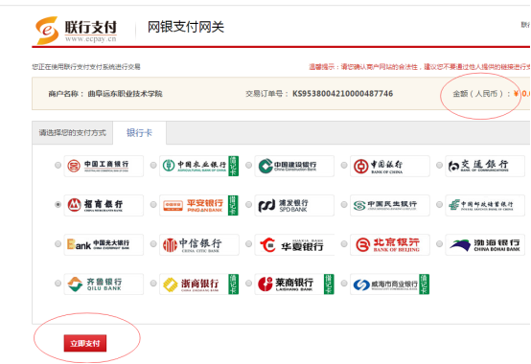
Task: Click the Ping An Bank logo
Action: pyautogui.click(x=199, y=205)
